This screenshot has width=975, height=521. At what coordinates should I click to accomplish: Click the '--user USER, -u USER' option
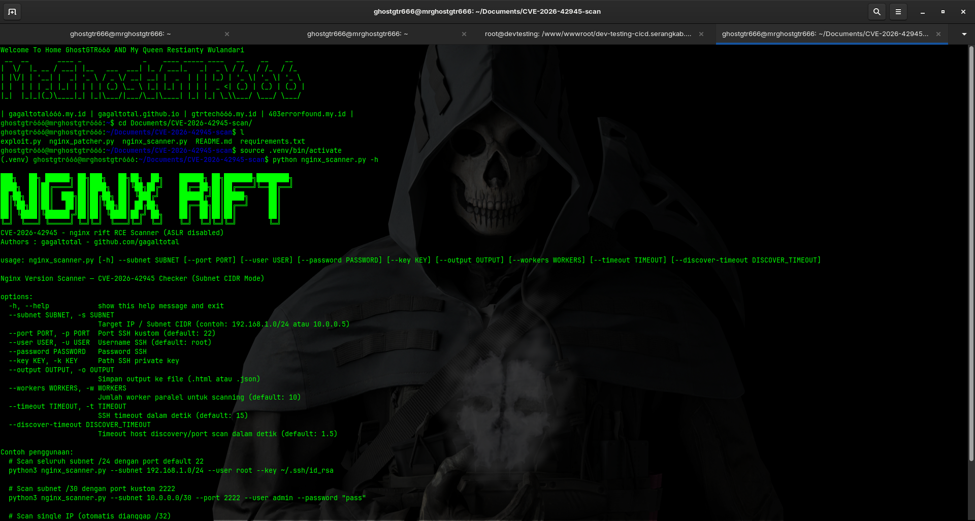[49, 343]
